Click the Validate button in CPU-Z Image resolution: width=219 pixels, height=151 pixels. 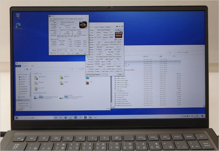pos(77,53)
